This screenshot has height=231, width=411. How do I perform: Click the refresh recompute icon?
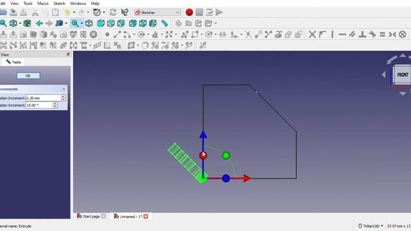tap(113, 12)
